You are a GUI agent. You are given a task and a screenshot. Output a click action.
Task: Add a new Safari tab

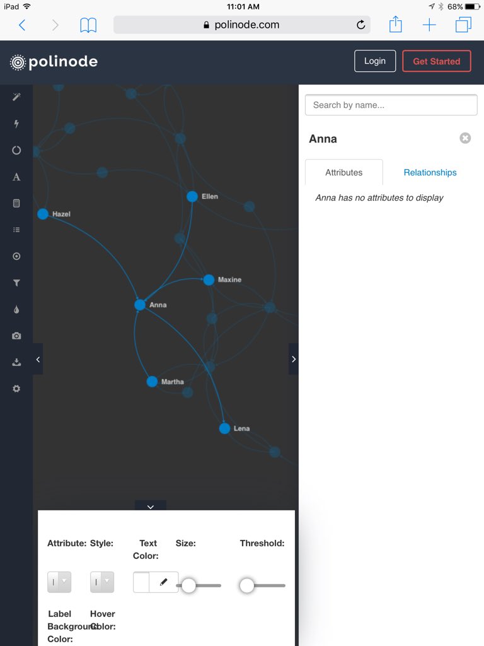429,25
